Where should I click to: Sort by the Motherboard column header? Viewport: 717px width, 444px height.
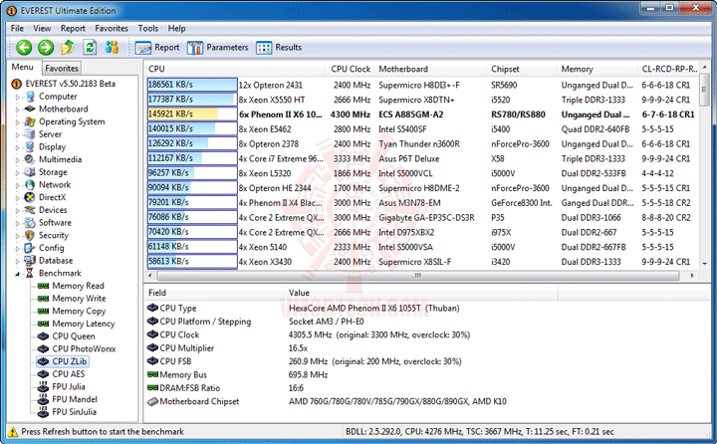pyautogui.click(x=430, y=69)
